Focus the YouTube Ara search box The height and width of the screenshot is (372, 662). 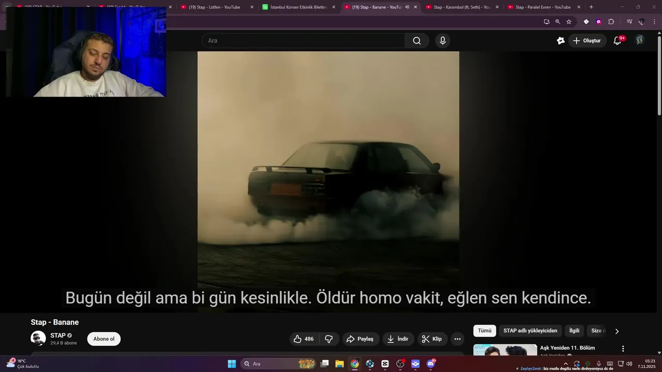coord(304,41)
